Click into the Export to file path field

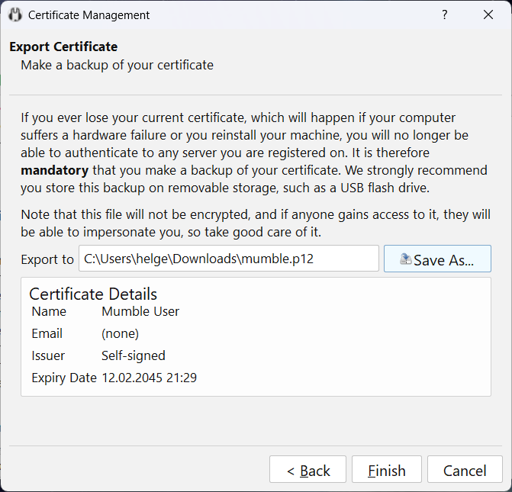click(229, 259)
